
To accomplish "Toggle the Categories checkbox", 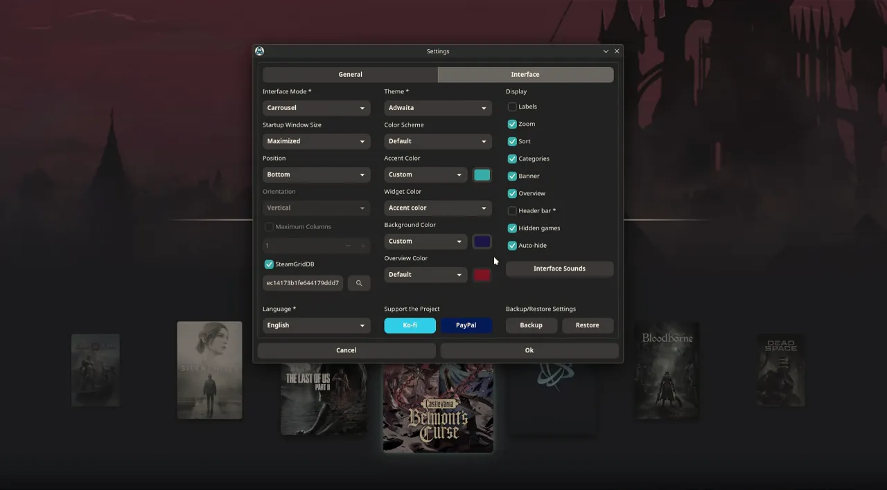I will [x=512, y=158].
